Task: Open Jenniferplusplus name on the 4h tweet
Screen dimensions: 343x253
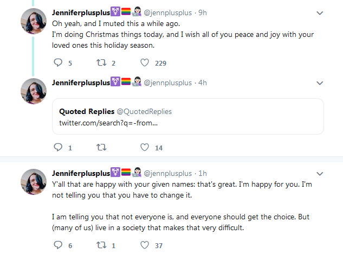Action: (x=81, y=83)
